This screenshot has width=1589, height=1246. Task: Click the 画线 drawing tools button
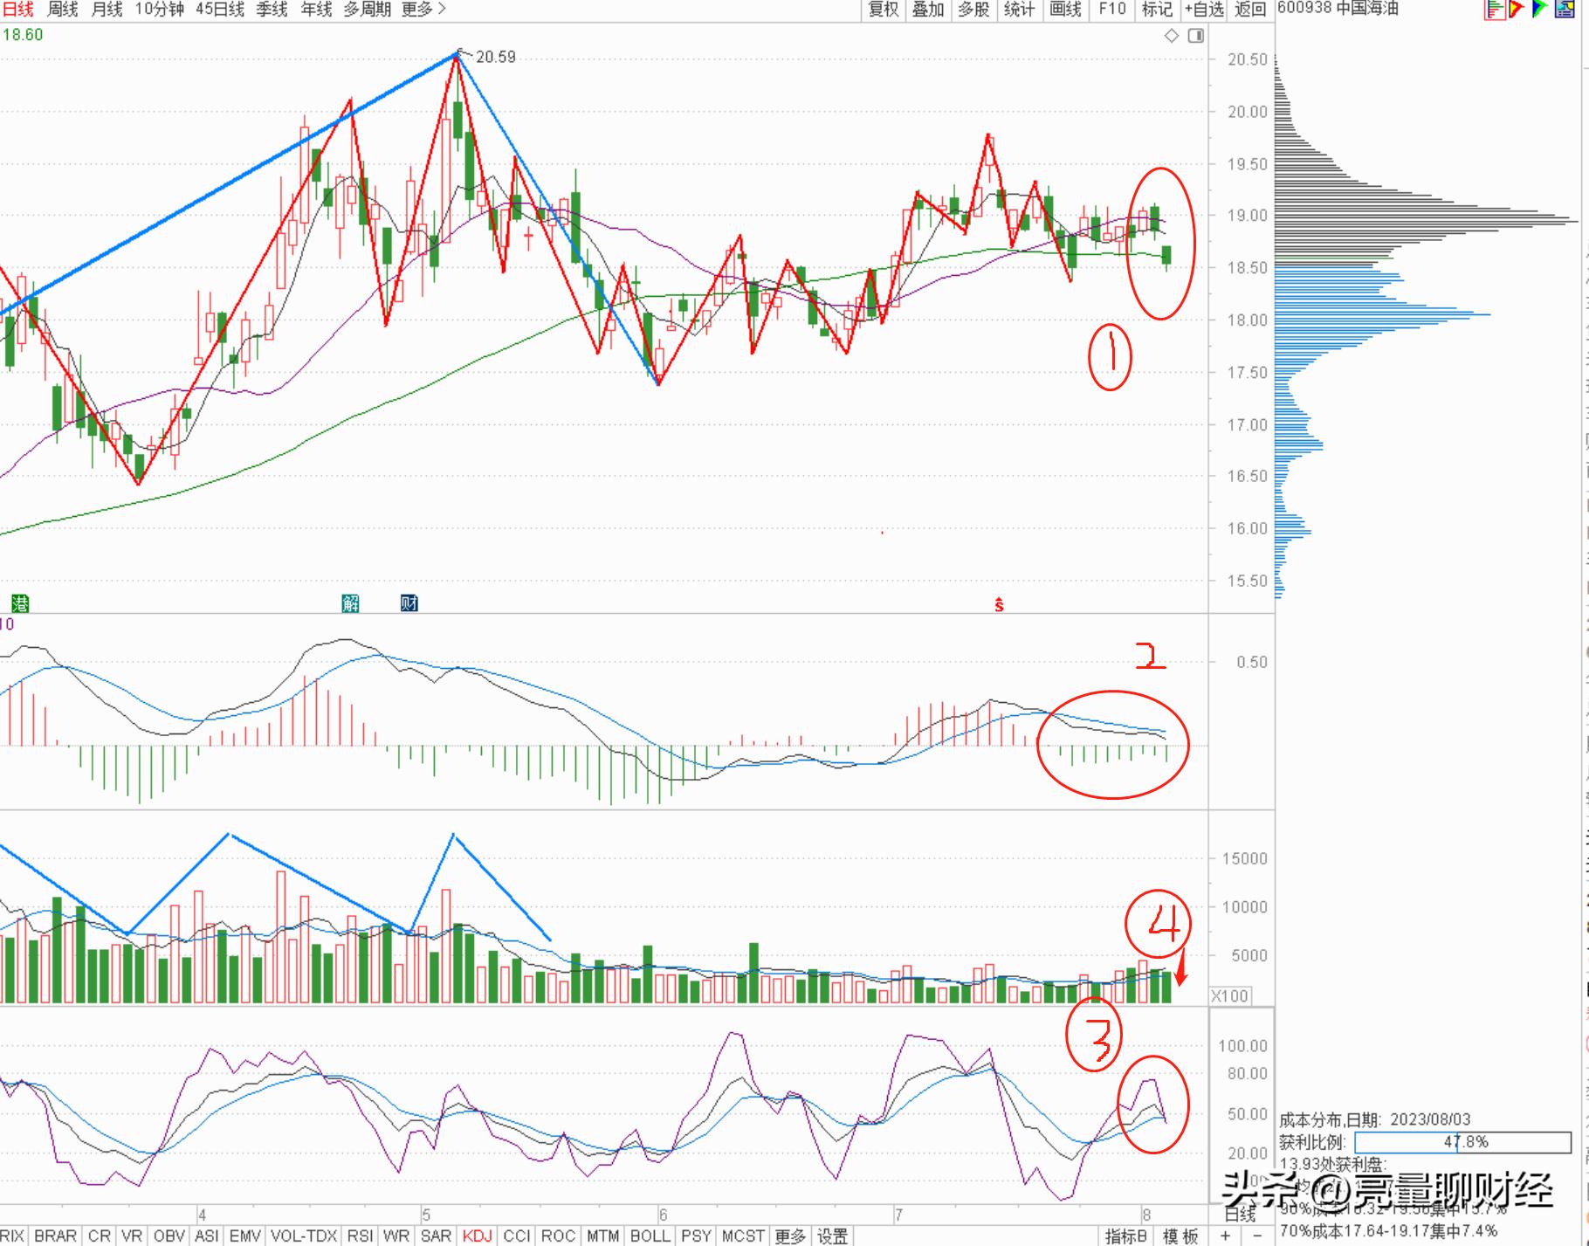1065,10
